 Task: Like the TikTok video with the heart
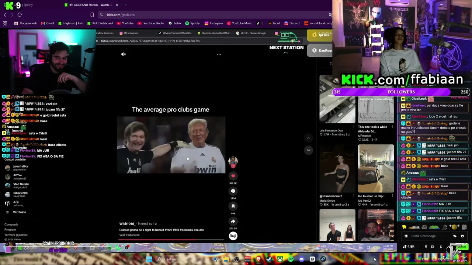coord(233,176)
